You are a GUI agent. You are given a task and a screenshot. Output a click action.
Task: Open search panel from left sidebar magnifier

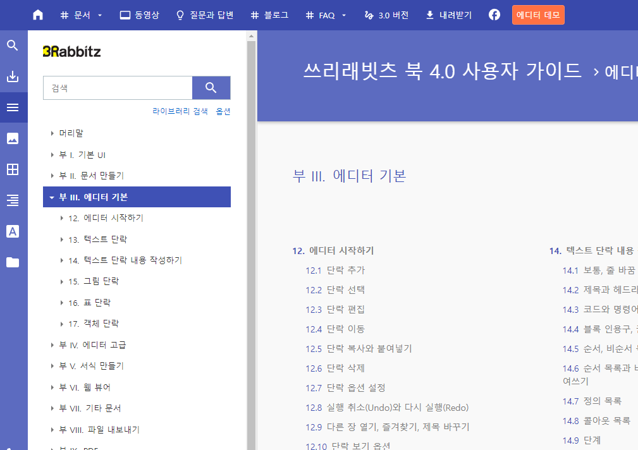click(13, 45)
